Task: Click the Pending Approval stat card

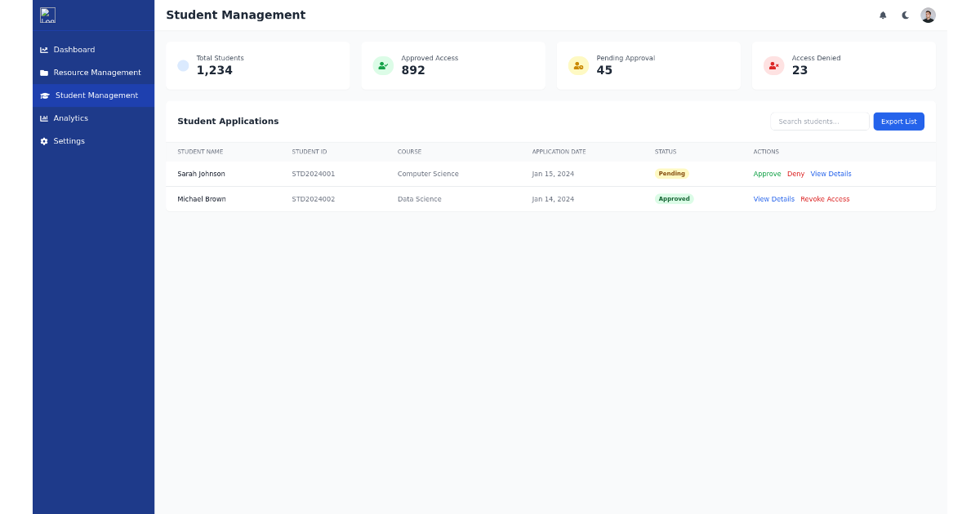Action: tap(648, 65)
